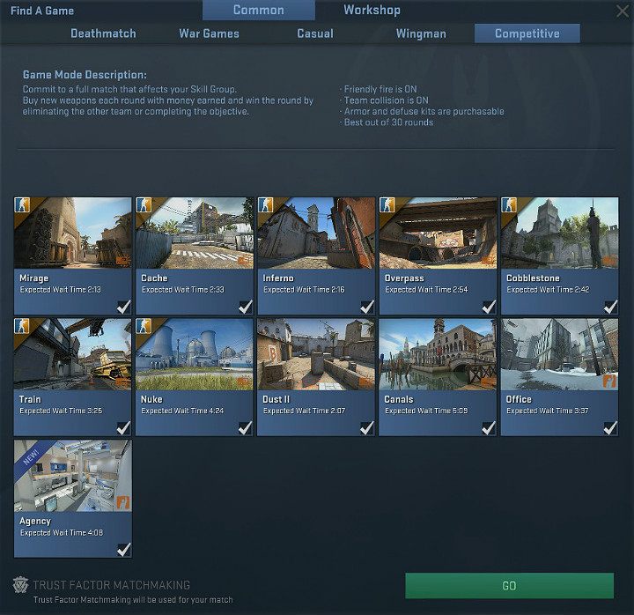The height and width of the screenshot is (615, 634).
Task: Open the Wingman game mode tab
Action: [421, 33]
